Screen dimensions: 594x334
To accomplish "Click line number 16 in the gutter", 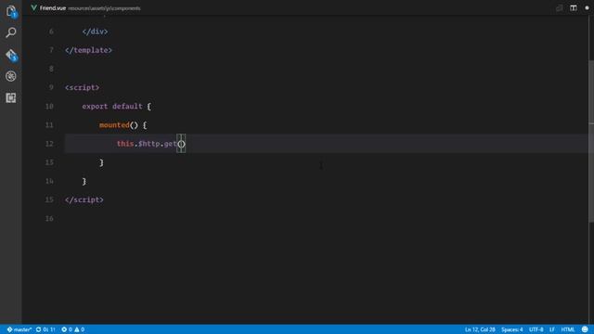I will pyautogui.click(x=49, y=219).
